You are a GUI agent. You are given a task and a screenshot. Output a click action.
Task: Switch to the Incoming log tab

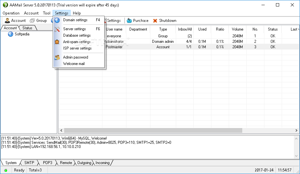point(103,163)
